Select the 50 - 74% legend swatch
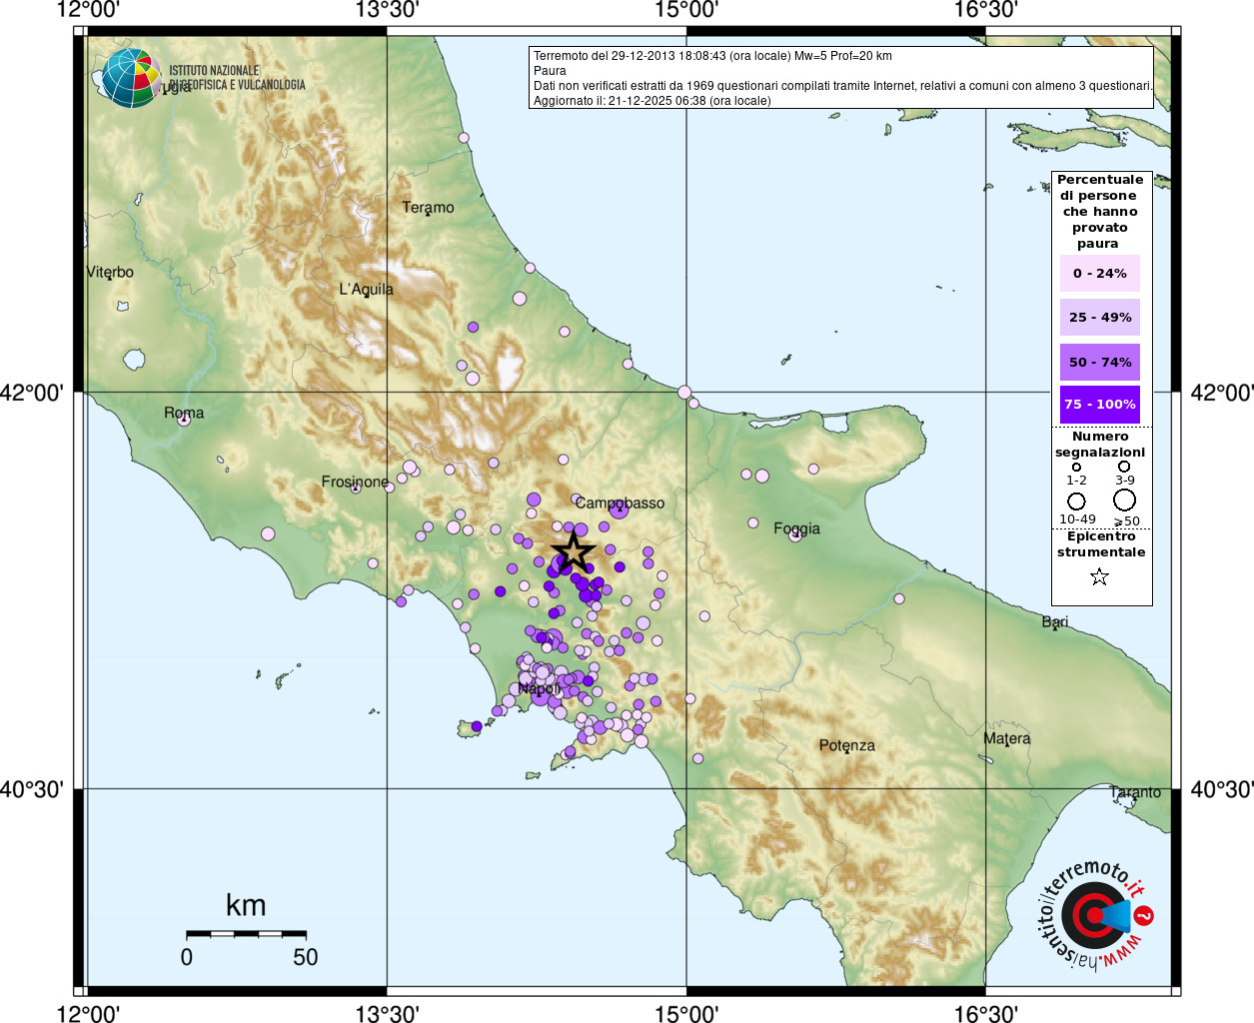Image resolution: width=1254 pixels, height=1023 pixels. [1099, 362]
